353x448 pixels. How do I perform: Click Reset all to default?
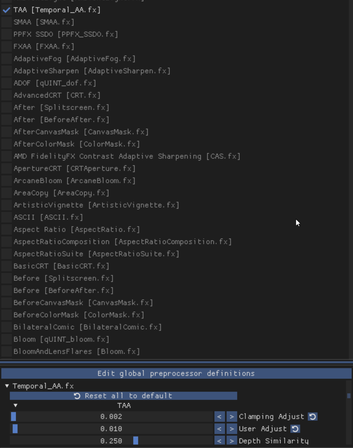123,396
